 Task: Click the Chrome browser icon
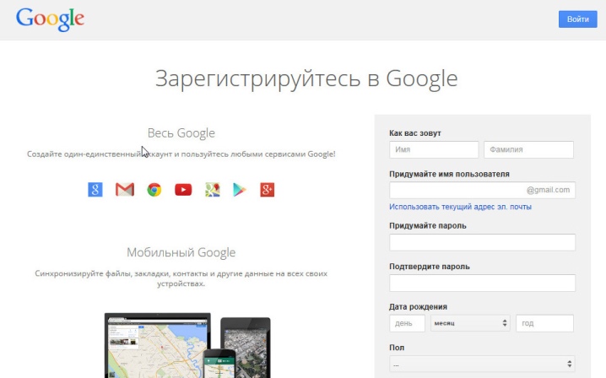coord(154,190)
